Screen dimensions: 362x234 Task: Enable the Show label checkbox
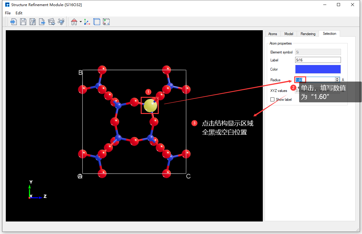click(272, 99)
